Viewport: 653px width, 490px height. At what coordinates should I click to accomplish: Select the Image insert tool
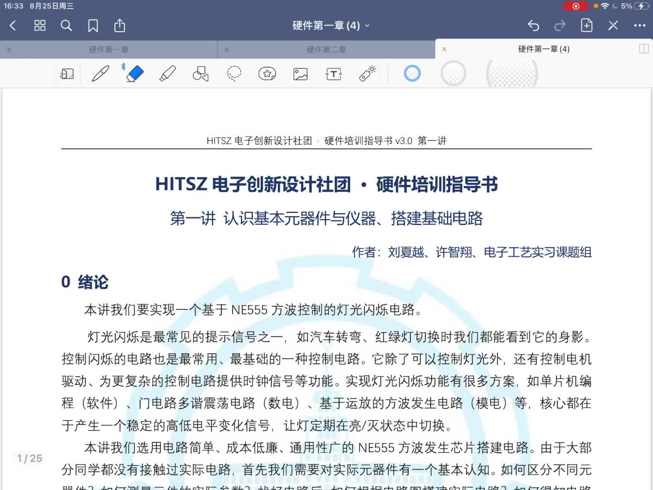301,73
